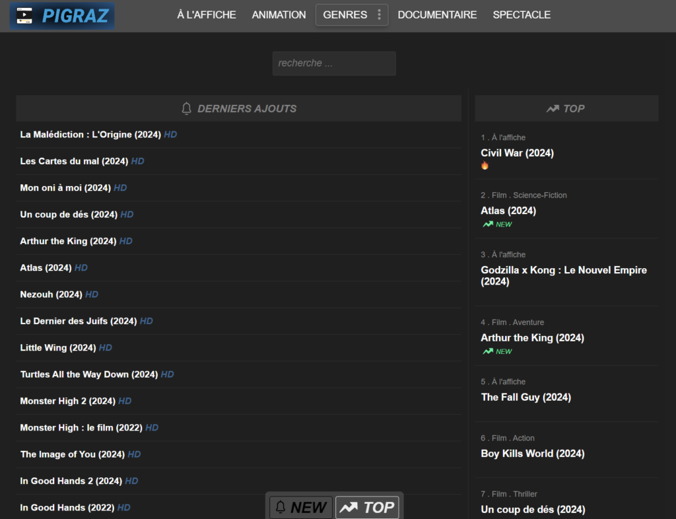Screen dimensions: 676x519
Task: Open the DOCUMENTAIRE category
Action: pyautogui.click(x=437, y=15)
